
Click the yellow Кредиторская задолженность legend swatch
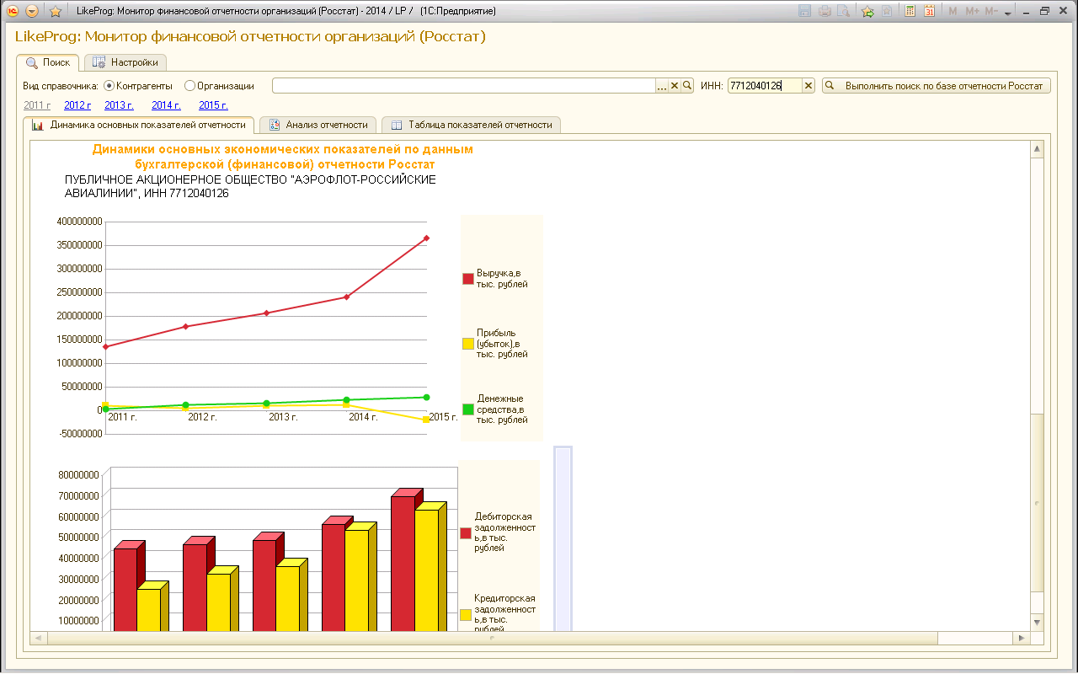(x=466, y=615)
